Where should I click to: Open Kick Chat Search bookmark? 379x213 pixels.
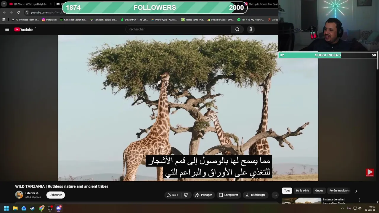[x=73, y=20]
